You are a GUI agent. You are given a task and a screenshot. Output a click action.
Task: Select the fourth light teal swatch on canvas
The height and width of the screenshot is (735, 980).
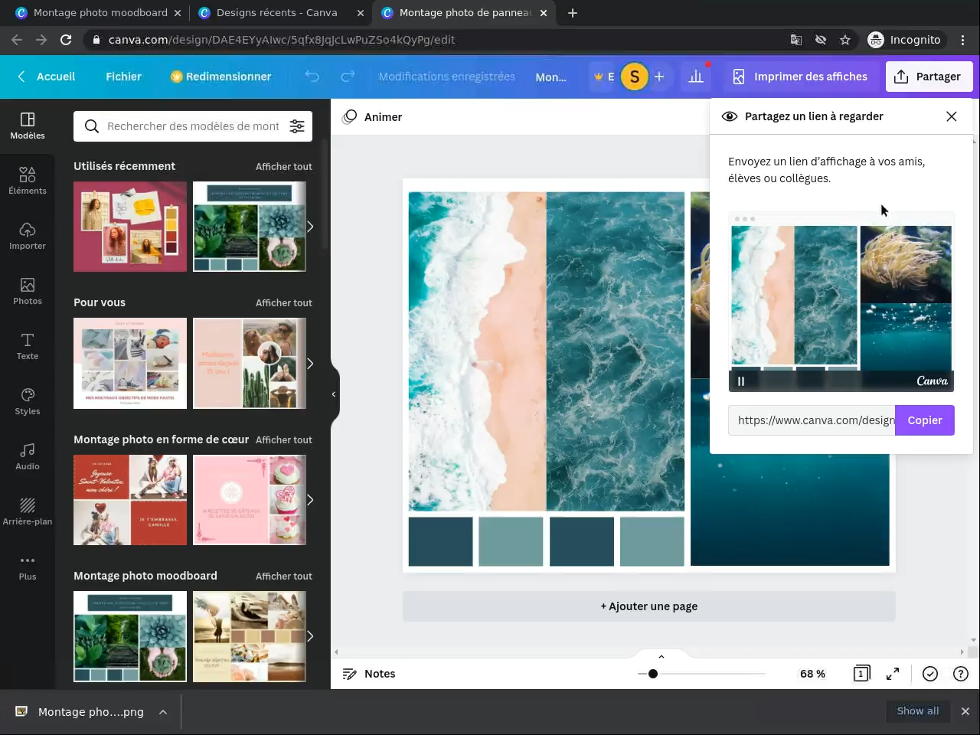tap(652, 541)
